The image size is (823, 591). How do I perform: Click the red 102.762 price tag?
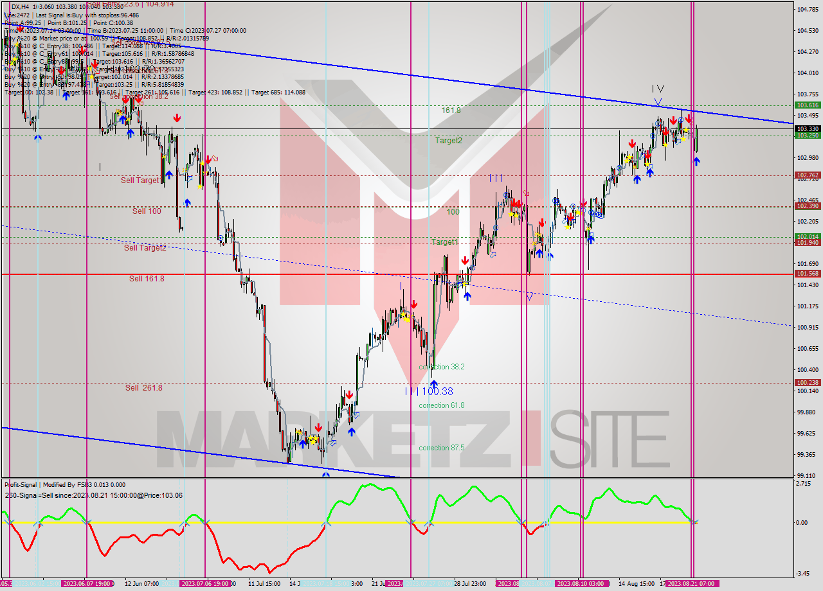coord(808,175)
